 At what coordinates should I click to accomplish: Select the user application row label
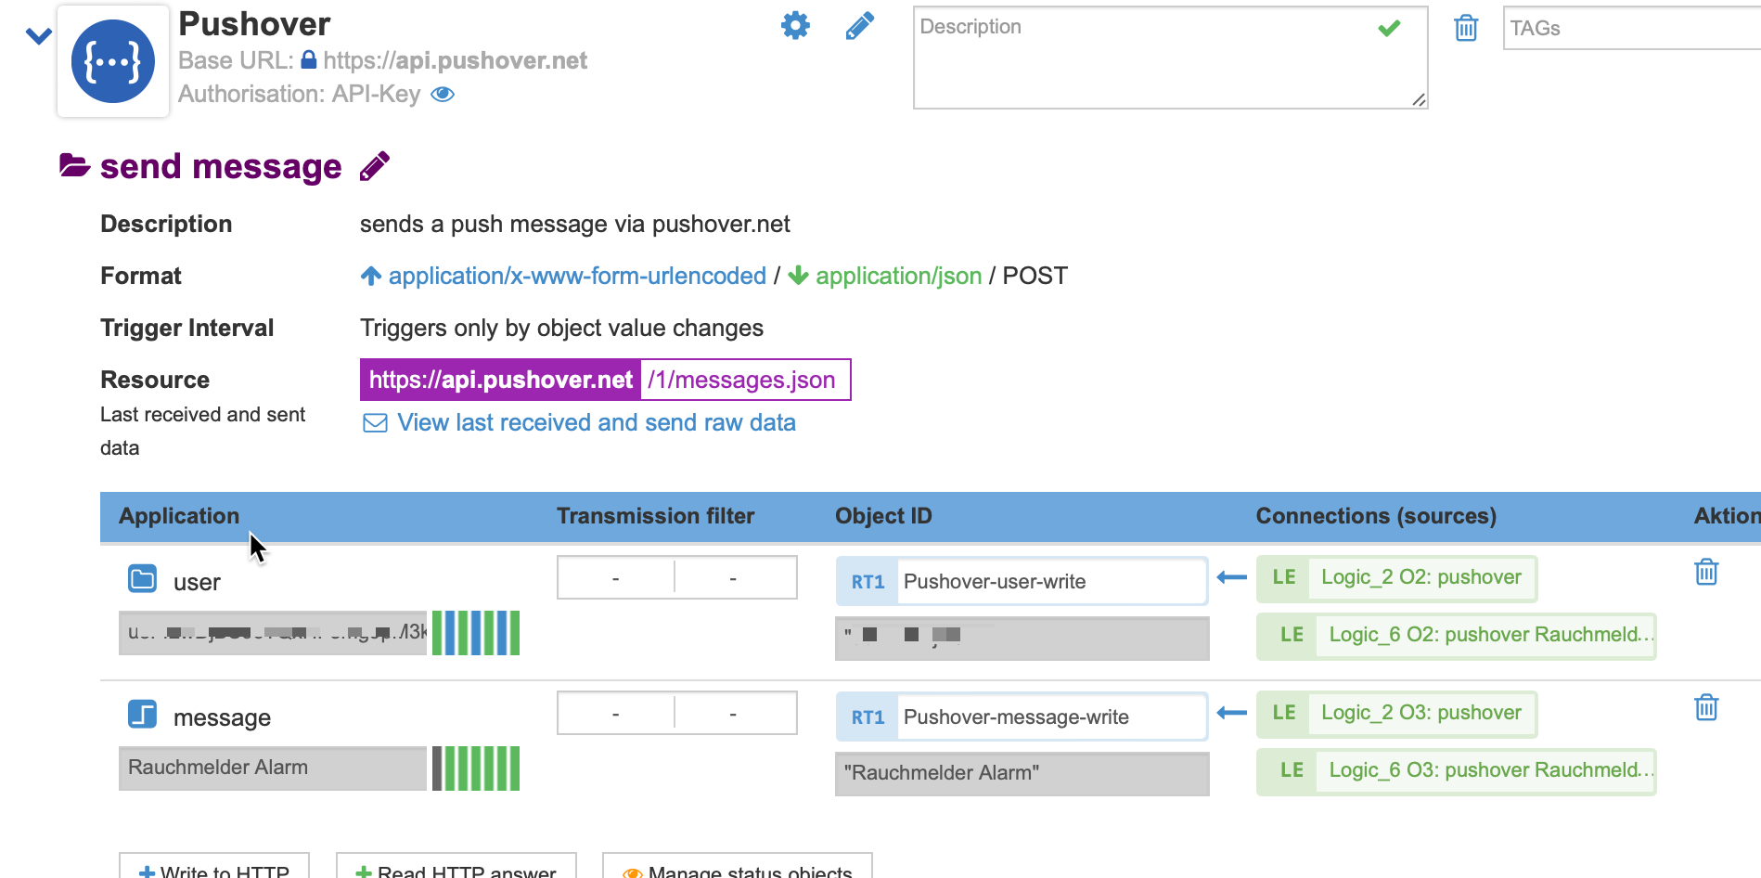[x=197, y=582]
